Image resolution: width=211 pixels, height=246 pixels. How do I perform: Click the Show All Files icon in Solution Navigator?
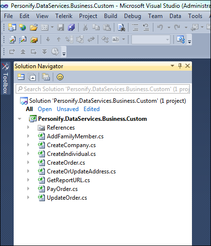coord(46,77)
